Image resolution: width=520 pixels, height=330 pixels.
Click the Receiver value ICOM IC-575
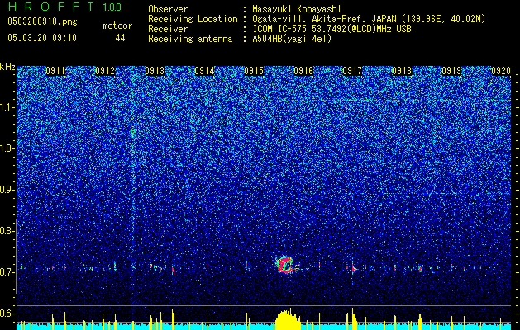280,29
